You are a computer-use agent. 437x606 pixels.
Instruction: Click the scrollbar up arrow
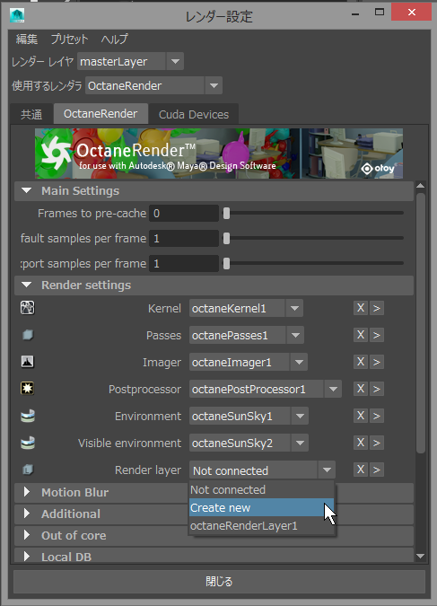pyautogui.click(x=420, y=186)
